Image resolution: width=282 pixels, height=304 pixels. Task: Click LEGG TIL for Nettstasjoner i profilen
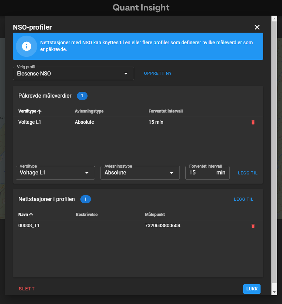(x=243, y=199)
